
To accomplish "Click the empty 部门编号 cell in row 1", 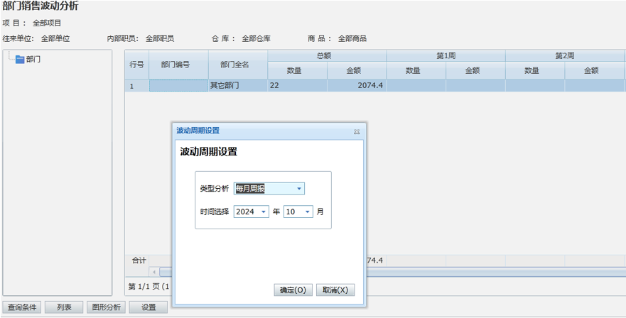I will pos(178,86).
